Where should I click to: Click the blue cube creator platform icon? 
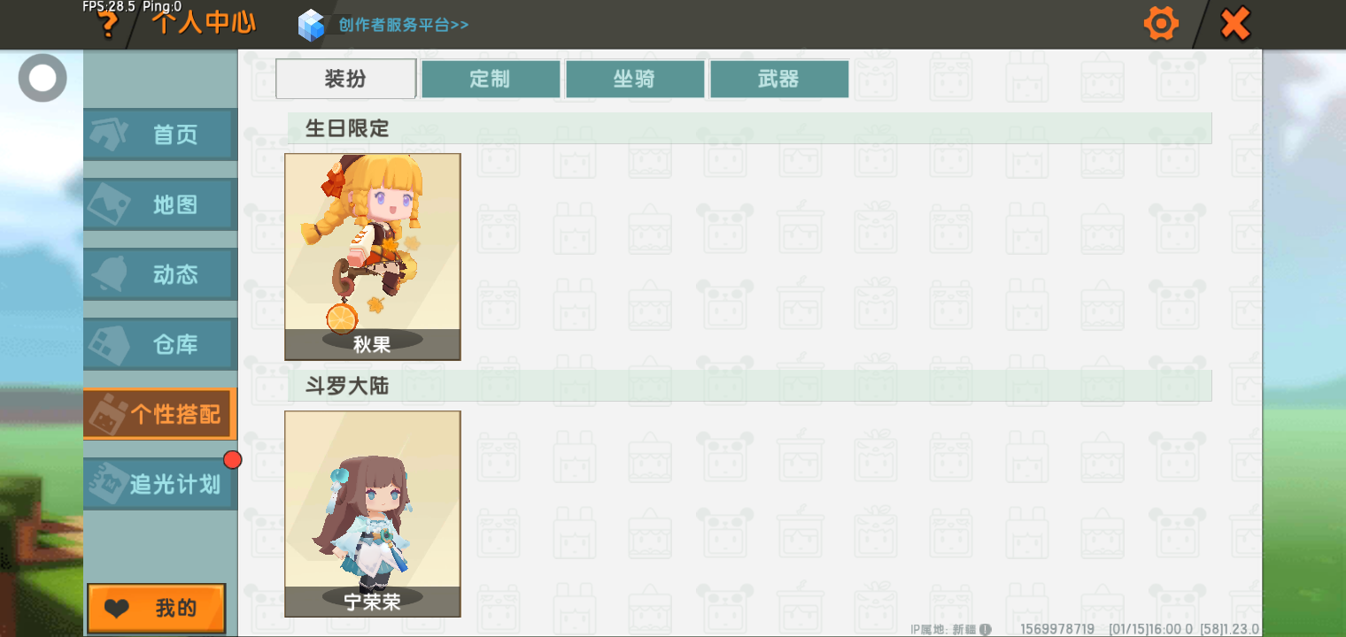[312, 25]
